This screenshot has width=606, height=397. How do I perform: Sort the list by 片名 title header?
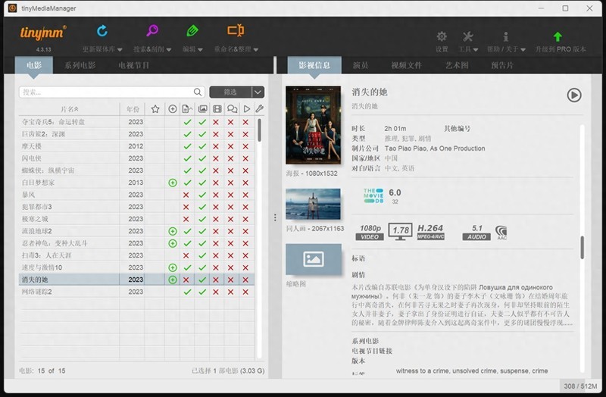point(70,109)
